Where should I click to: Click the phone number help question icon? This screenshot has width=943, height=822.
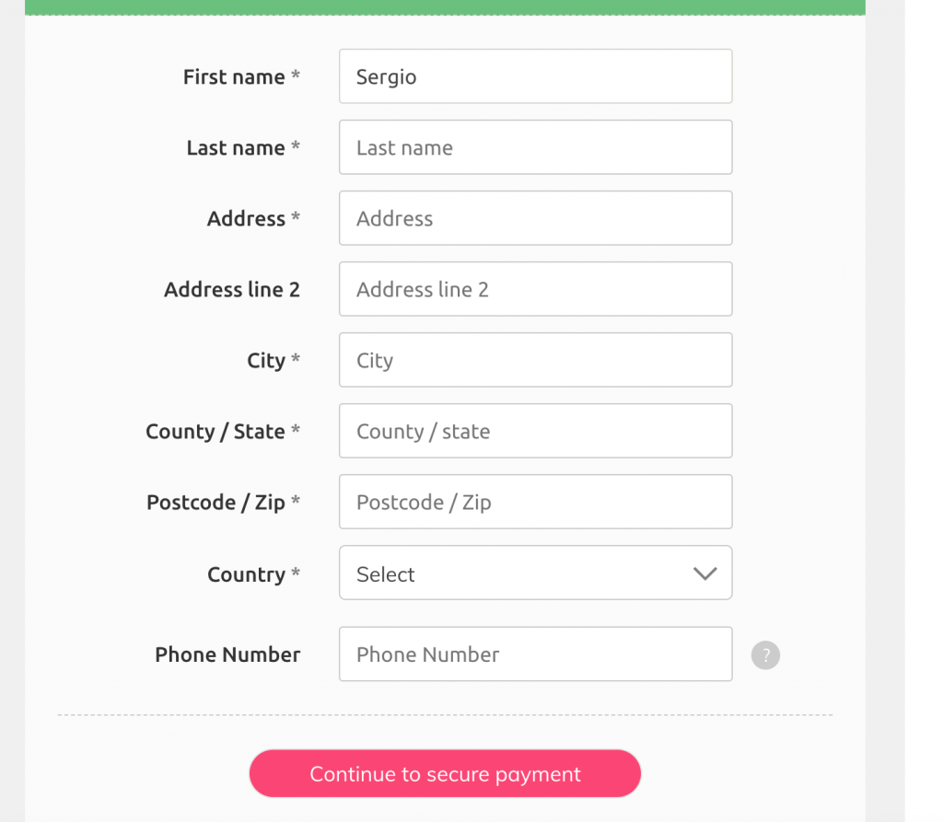tap(765, 654)
